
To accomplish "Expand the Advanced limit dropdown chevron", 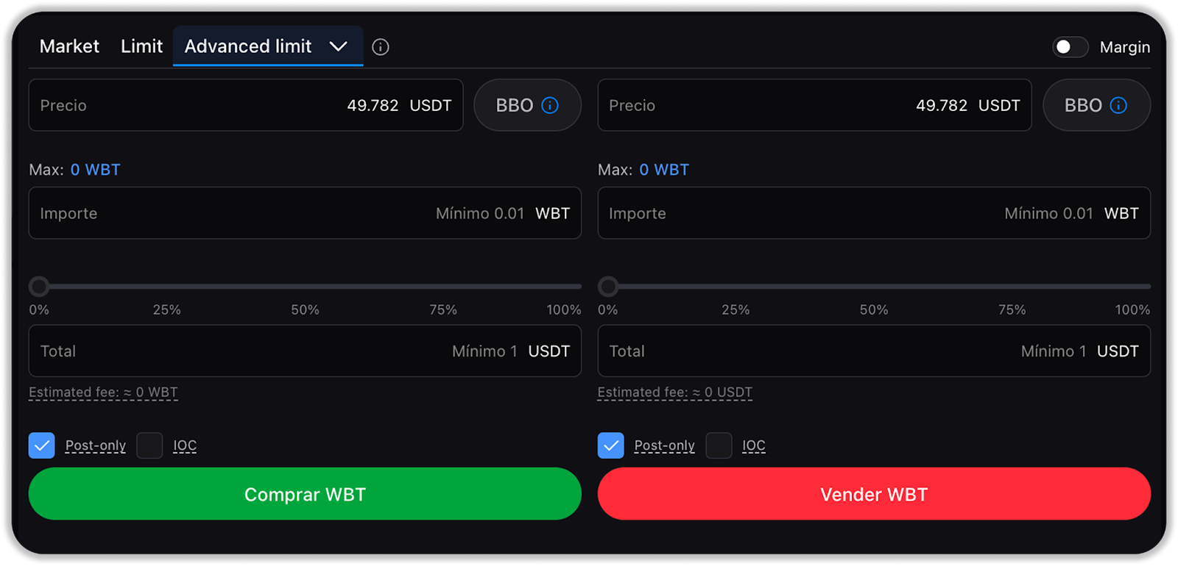I will click(x=338, y=46).
